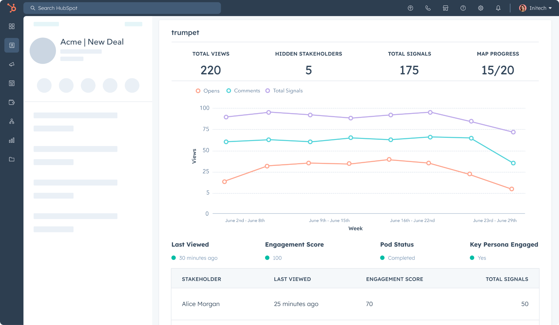Click Alice Morgan's '25 minutes ago' cell
Image resolution: width=559 pixels, height=325 pixels.
(296, 304)
